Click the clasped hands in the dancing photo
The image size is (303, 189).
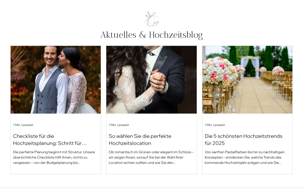tap(158, 80)
